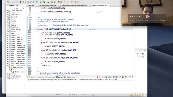Screen dimensions: 173x97
Task: Open Package Explorer view menu arrow
Action: click(24, 8)
